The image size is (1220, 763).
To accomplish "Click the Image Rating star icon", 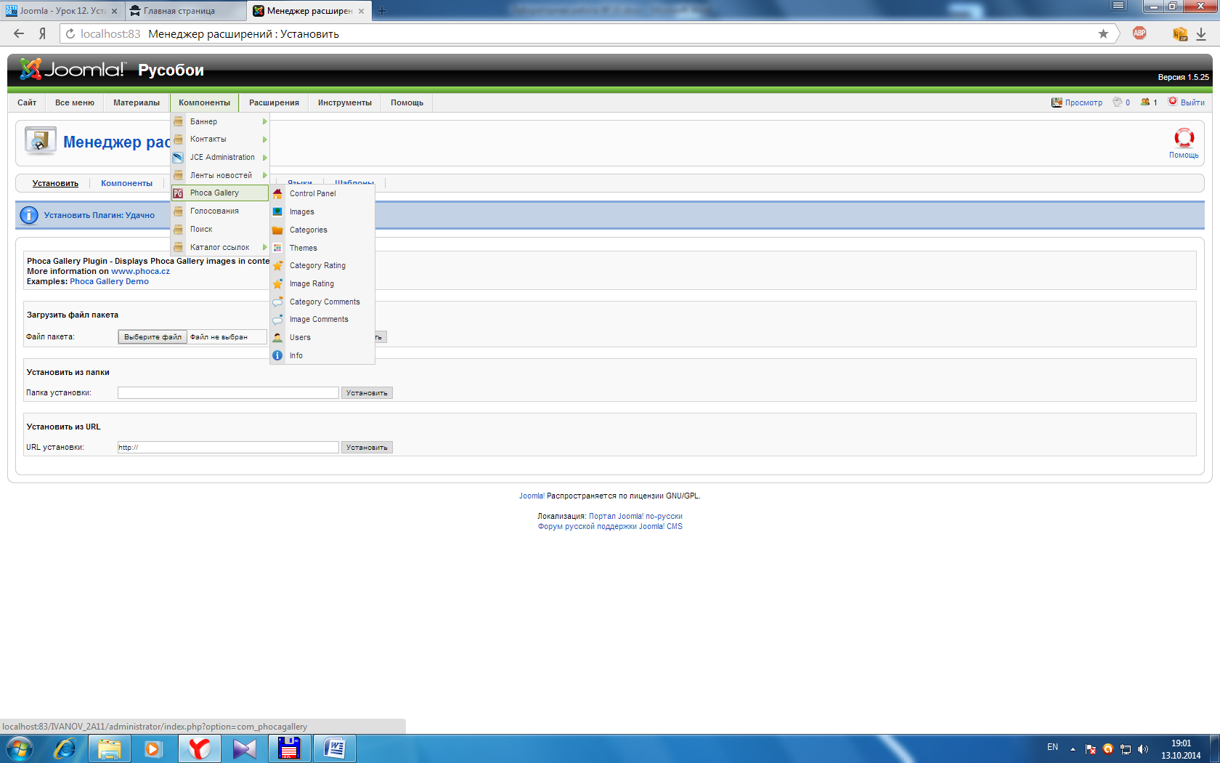I will [x=277, y=283].
